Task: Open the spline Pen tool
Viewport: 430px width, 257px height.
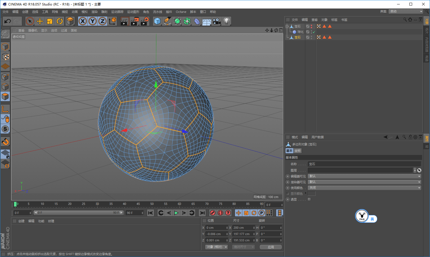Action: click(x=167, y=21)
